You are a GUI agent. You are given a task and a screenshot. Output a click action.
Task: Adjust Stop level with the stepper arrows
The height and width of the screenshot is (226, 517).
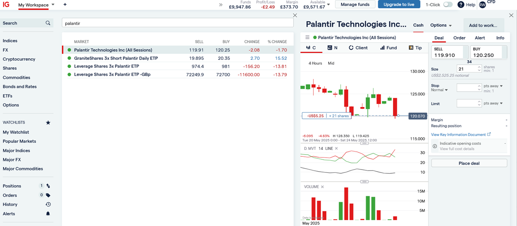(479, 88)
